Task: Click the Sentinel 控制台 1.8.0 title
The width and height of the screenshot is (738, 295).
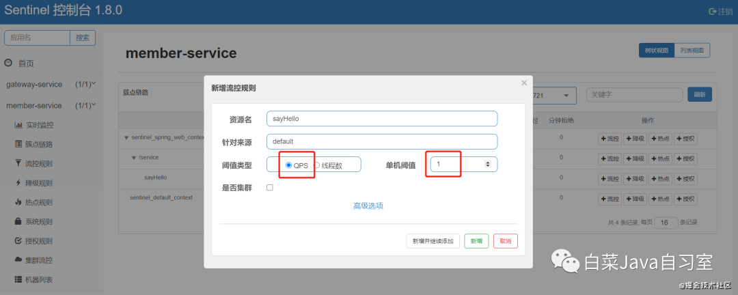Action: [x=63, y=10]
